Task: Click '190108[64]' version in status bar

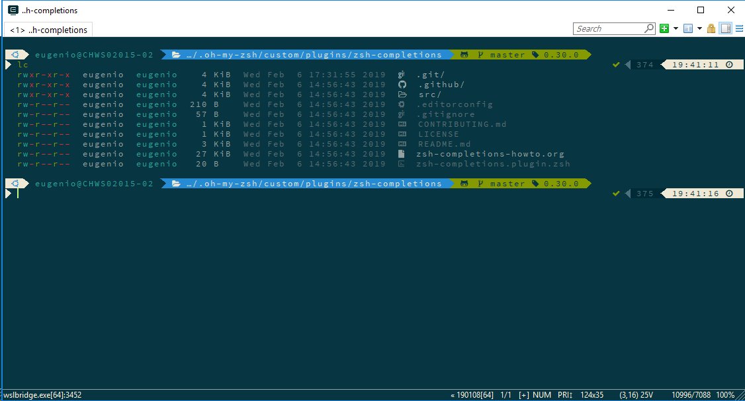Action: pyautogui.click(x=474, y=395)
